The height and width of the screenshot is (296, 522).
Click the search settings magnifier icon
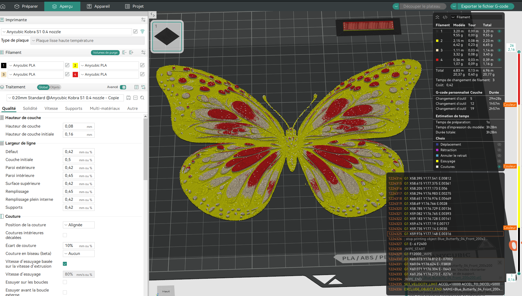point(142,98)
